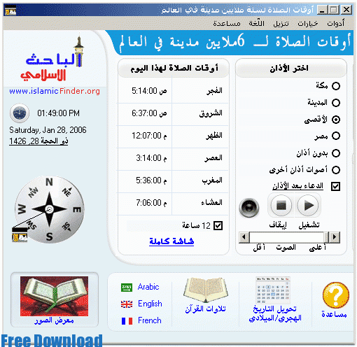Viewport: 357px width, 347px height.
Task: Switch language to French text link
Action: pos(150,320)
